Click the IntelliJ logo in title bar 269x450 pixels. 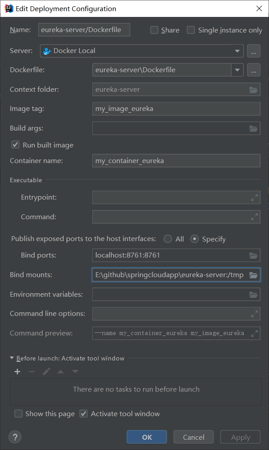tap(9, 8)
